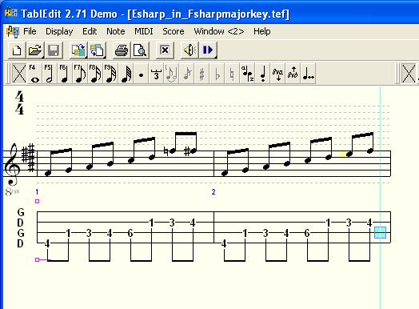Open the MIDI menu
The image size is (419, 309).
(143, 31)
